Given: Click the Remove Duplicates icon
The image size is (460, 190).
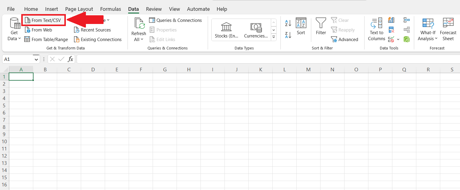Looking at the screenshot, I should click(391, 30).
